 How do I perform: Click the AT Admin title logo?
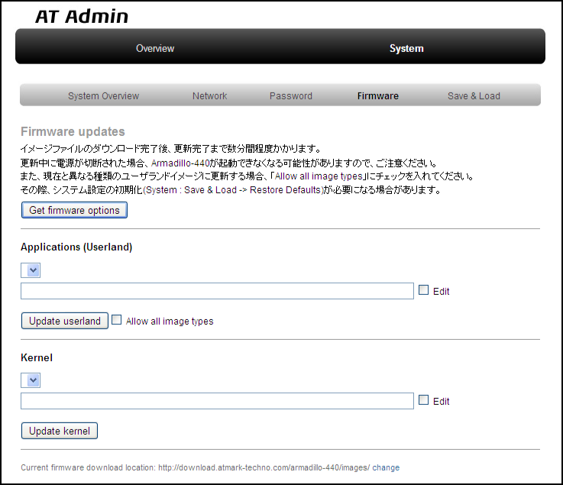pos(82,17)
